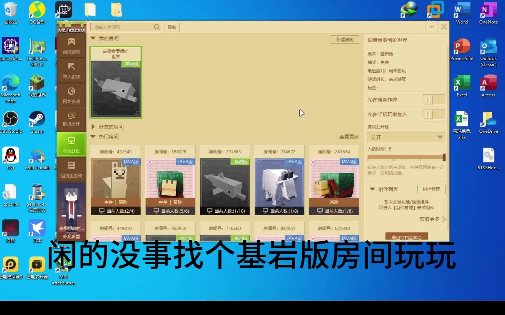Toggle 允许手机玩家加入 switch
This screenshot has height=315, width=505.
434,114
